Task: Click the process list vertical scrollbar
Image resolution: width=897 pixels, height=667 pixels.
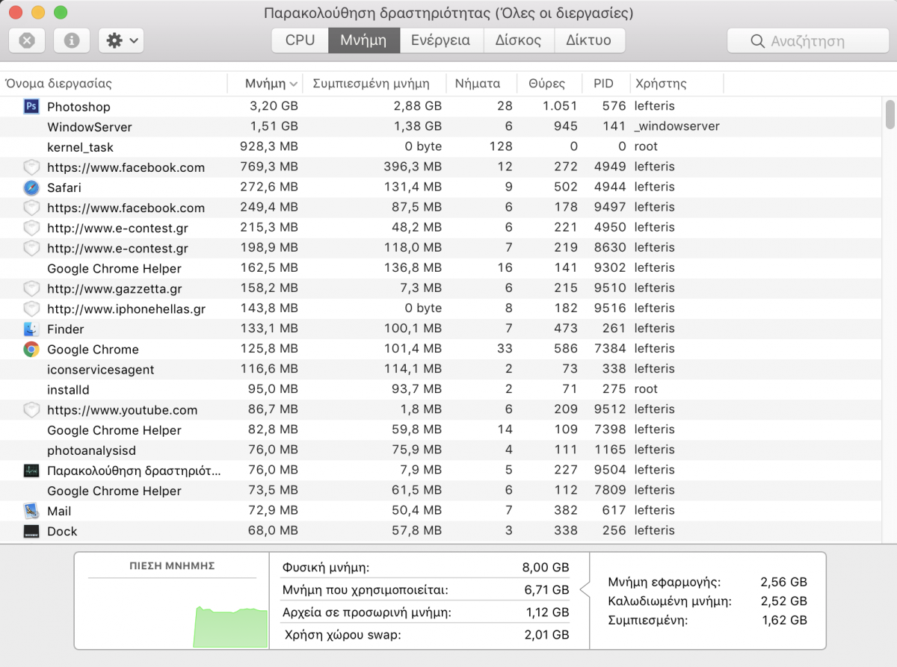Action: [x=890, y=114]
